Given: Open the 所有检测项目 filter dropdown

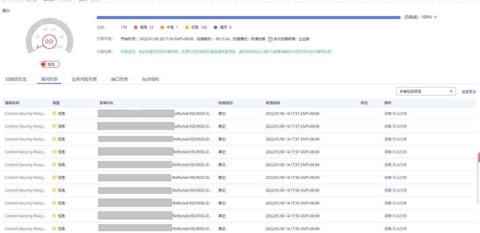Looking at the screenshot, I should (x=425, y=91).
